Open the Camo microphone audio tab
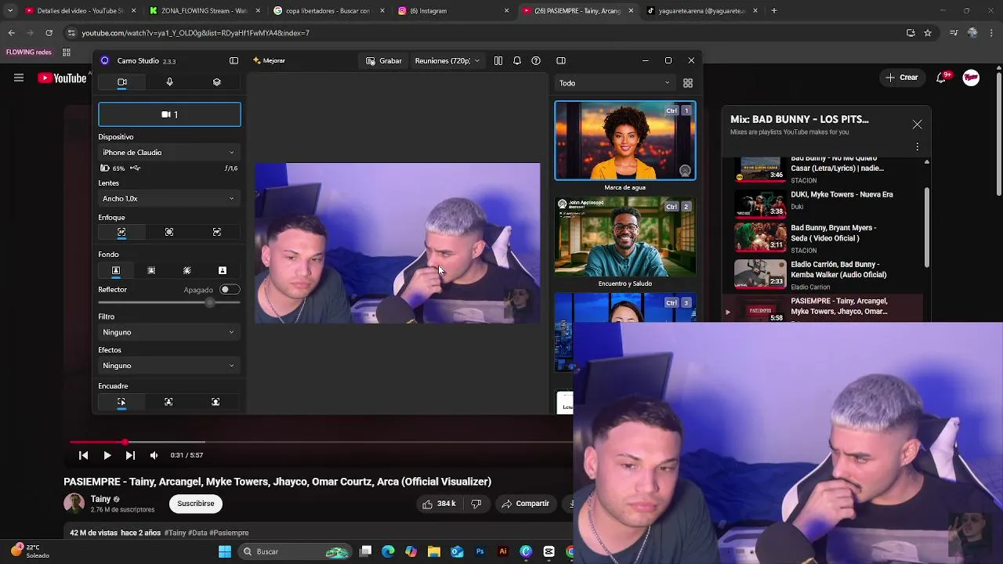1003x564 pixels. click(169, 82)
